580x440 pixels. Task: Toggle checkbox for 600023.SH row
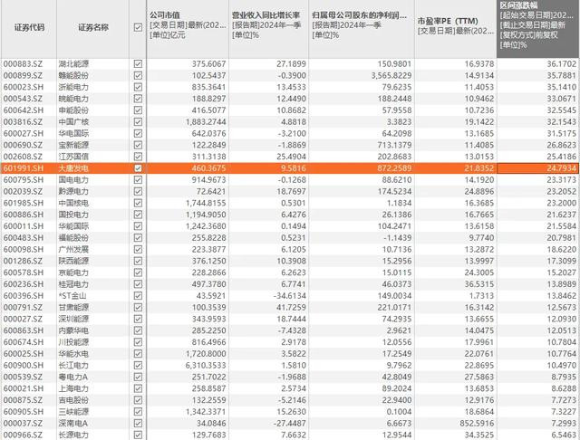point(138,87)
